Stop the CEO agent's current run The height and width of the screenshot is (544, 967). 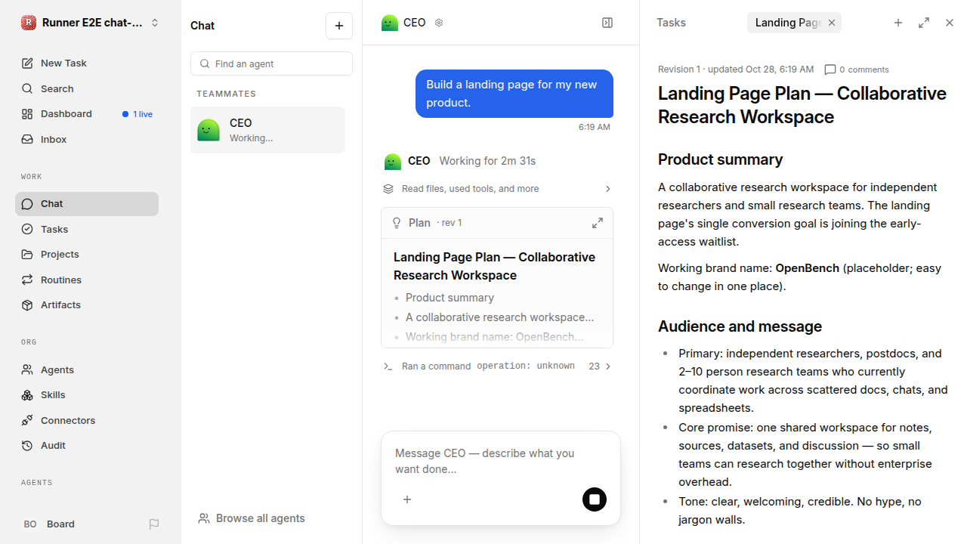tap(595, 499)
